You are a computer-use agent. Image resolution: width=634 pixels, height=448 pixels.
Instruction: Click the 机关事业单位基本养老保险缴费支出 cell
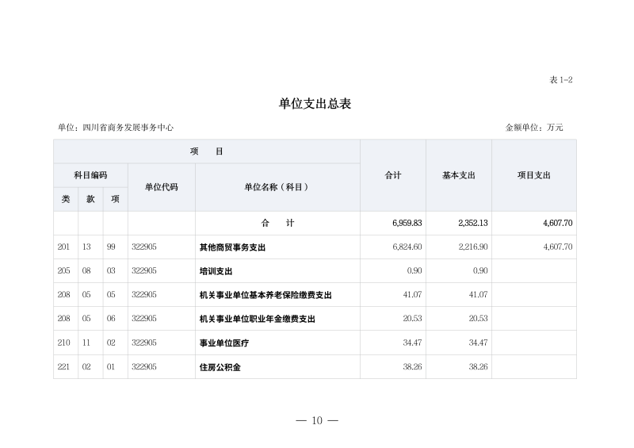pyautogui.click(x=265, y=295)
